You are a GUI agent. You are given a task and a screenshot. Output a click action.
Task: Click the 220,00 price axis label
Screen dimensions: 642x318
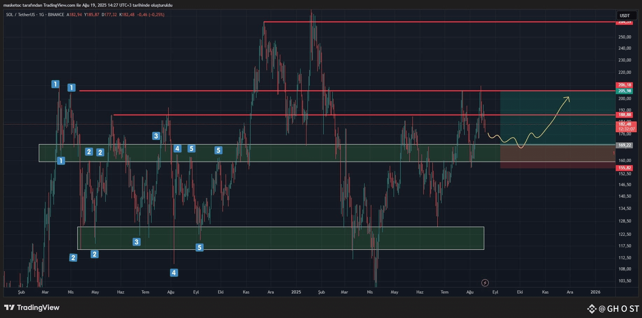click(x=625, y=72)
